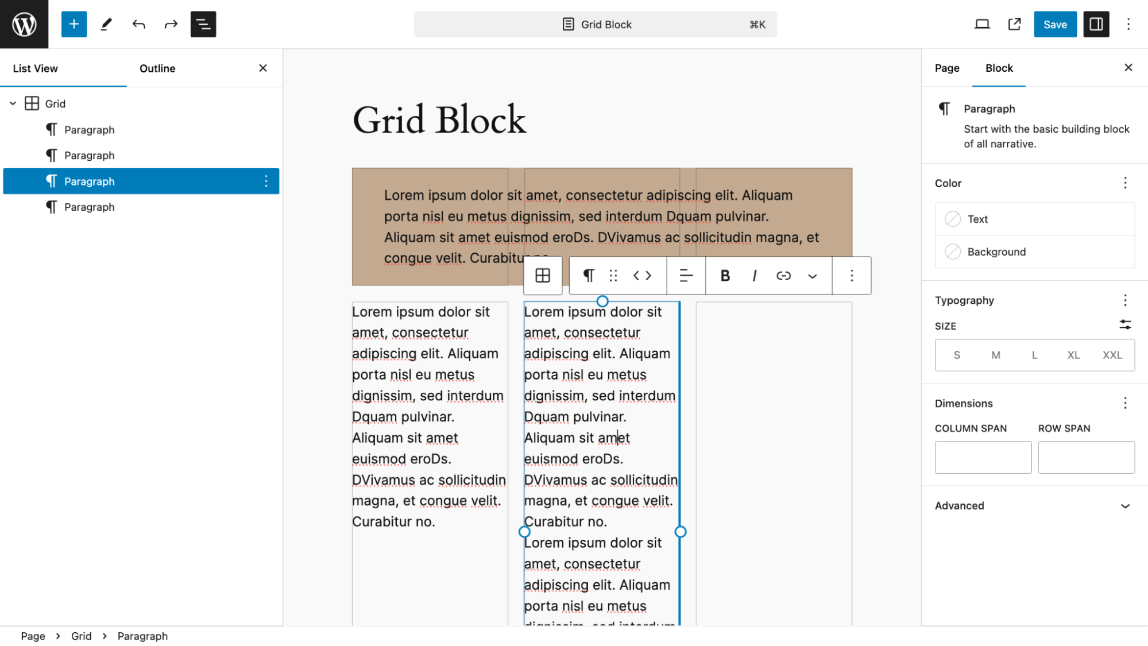Click the XL font size option
Viewport: 1148px width, 646px height.
click(1073, 355)
